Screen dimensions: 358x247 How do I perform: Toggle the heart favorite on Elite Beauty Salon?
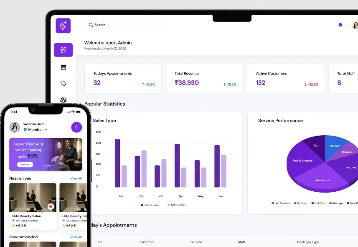click(x=51, y=206)
